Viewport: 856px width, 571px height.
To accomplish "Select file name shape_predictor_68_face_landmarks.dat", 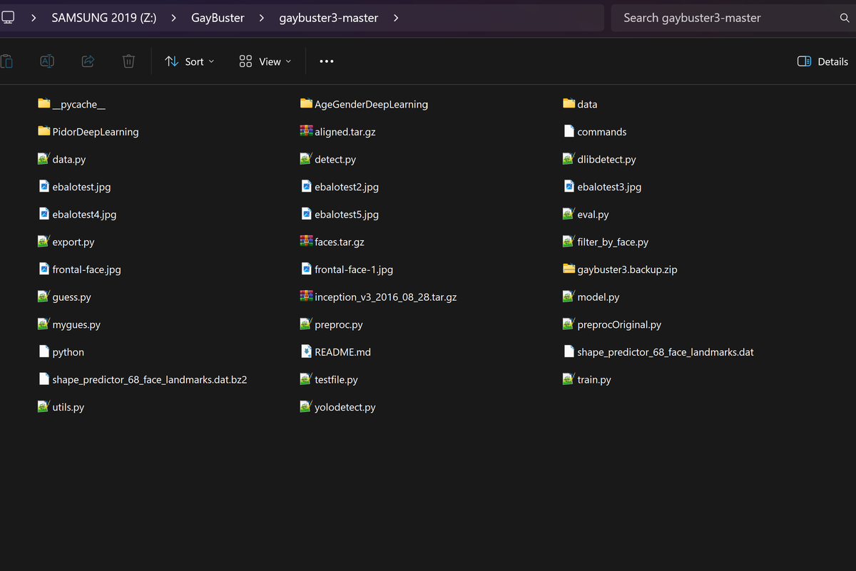I will (666, 352).
